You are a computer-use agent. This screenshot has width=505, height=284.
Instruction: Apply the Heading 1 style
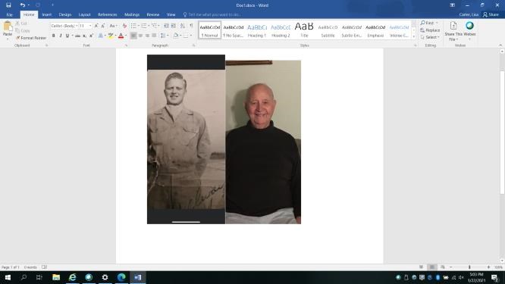tap(257, 30)
